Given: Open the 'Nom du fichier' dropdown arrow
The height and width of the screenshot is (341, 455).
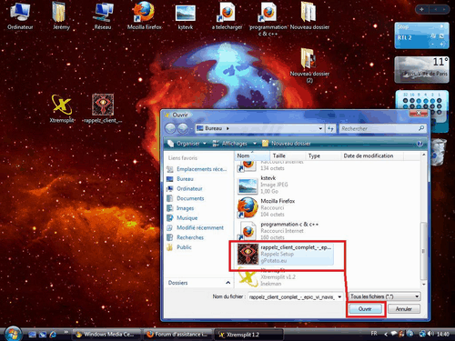Looking at the screenshot, I should point(339,296).
